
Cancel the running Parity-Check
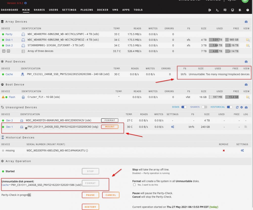111,195
